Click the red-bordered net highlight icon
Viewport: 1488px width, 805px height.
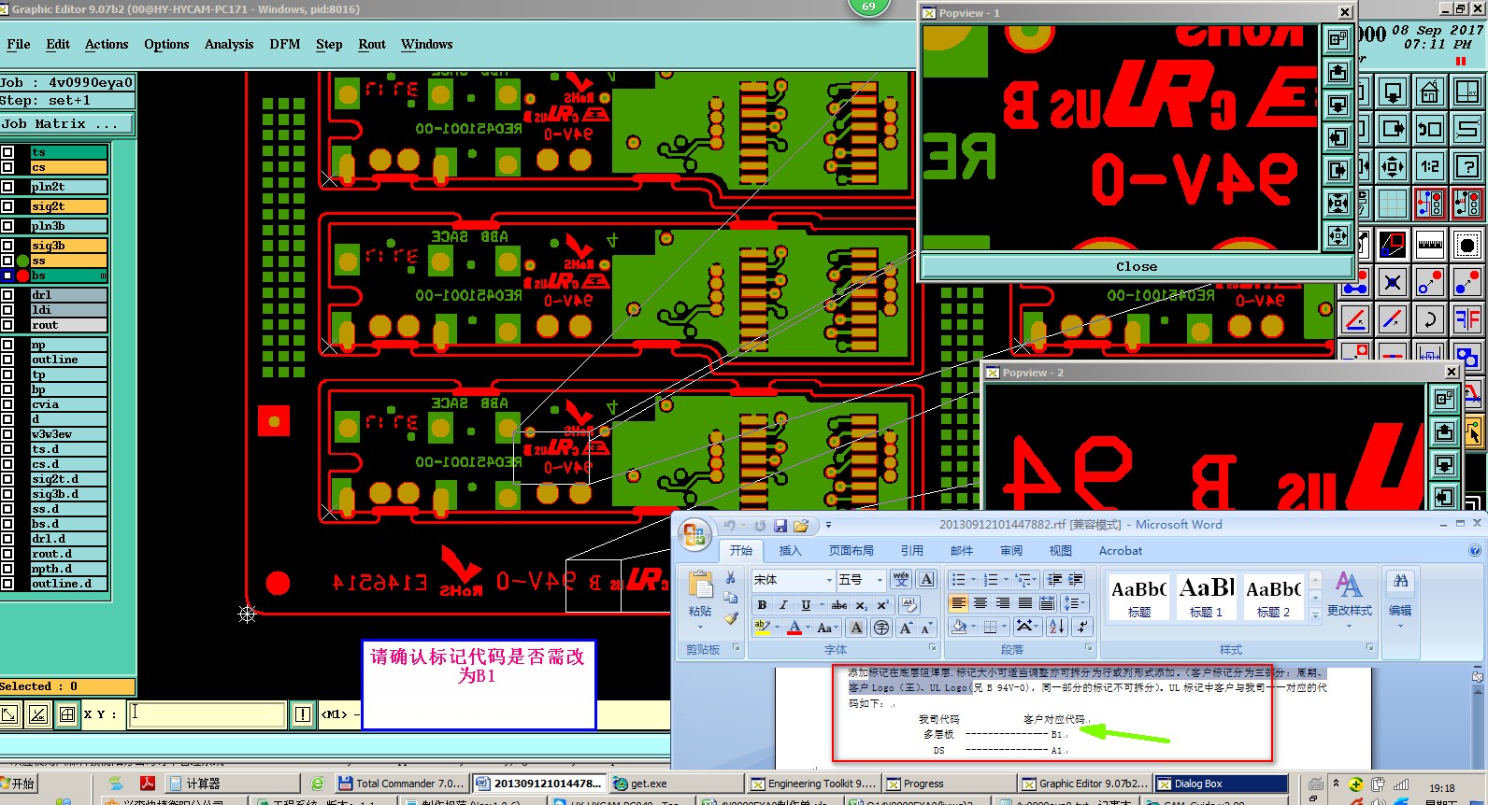click(1429, 204)
